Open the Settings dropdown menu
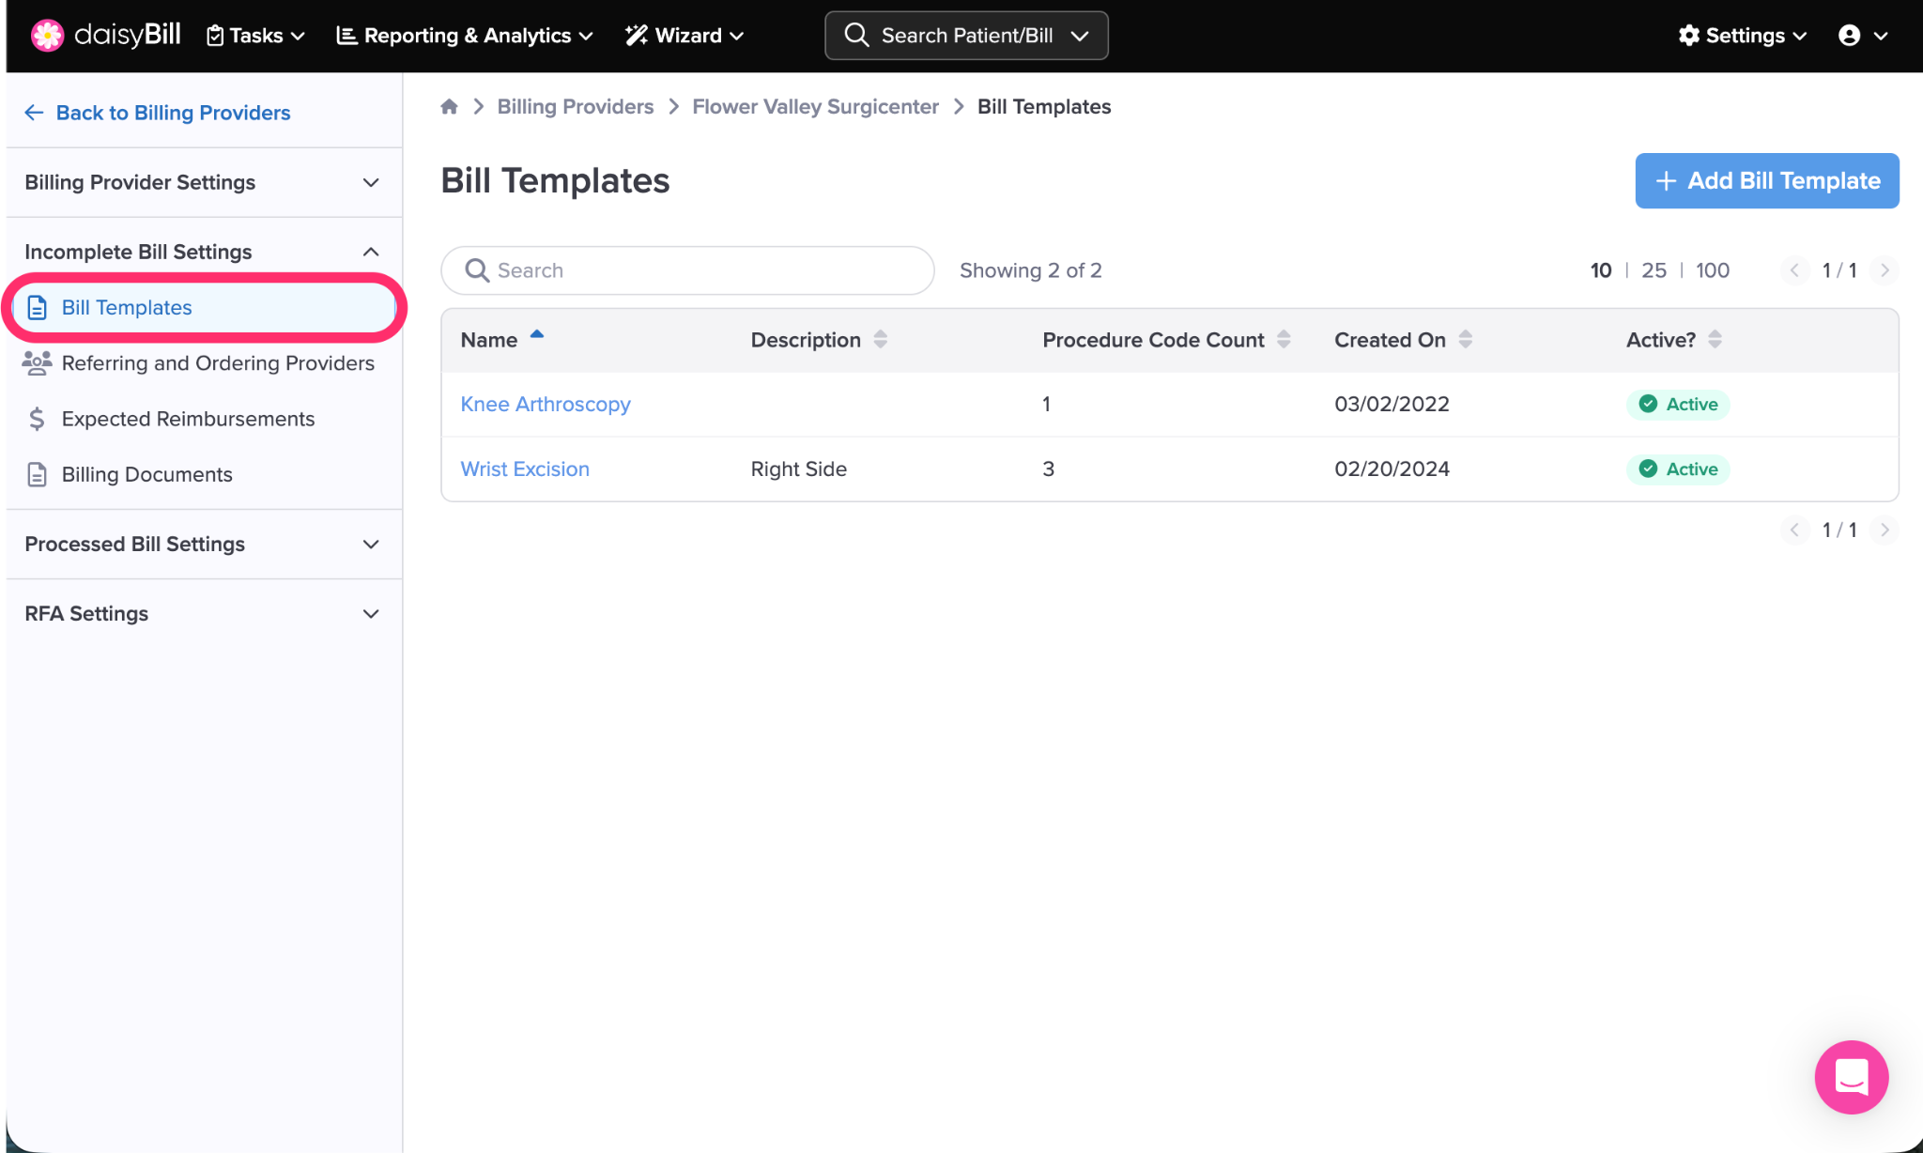 tap(1743, 36)
